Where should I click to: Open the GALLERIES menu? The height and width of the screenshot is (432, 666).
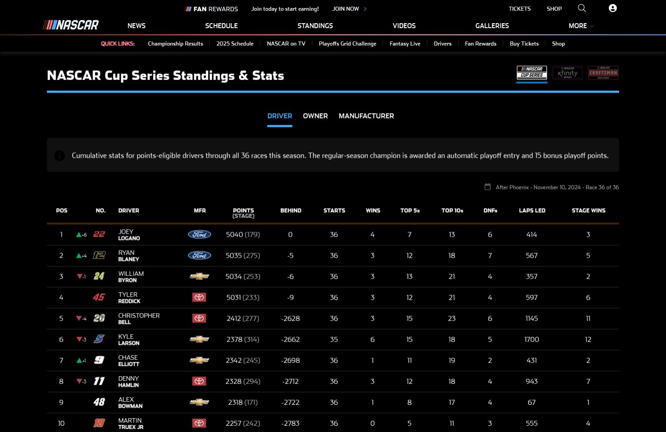(x=492, y=26)
